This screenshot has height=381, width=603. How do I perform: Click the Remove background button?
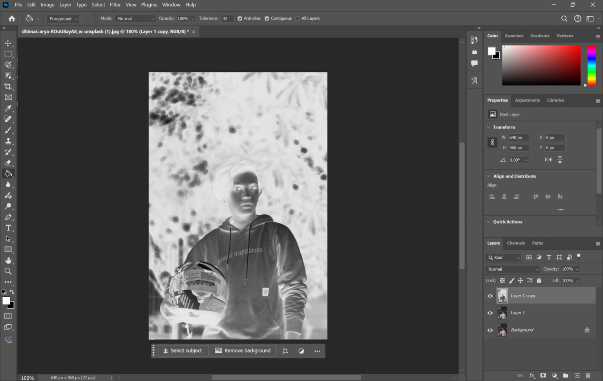(243, 351)
